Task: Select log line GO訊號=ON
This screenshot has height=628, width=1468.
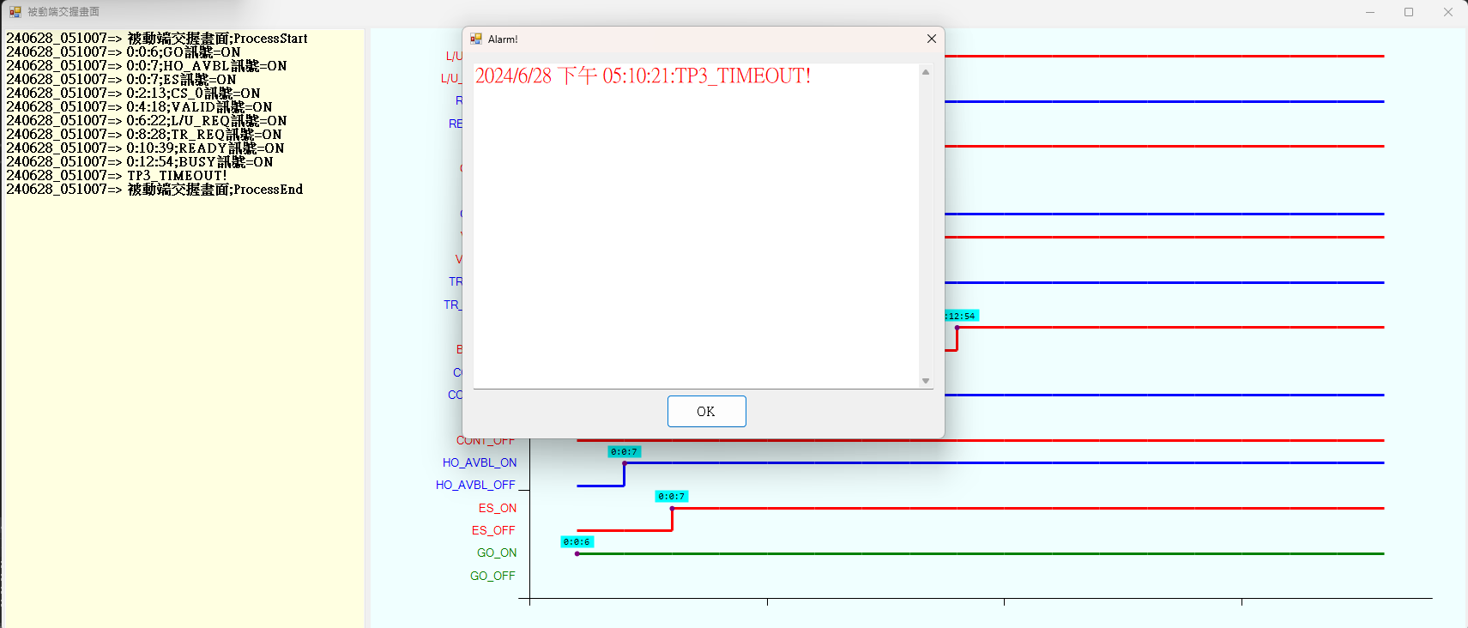Action: pyautogui.click(x=124, y=52)
